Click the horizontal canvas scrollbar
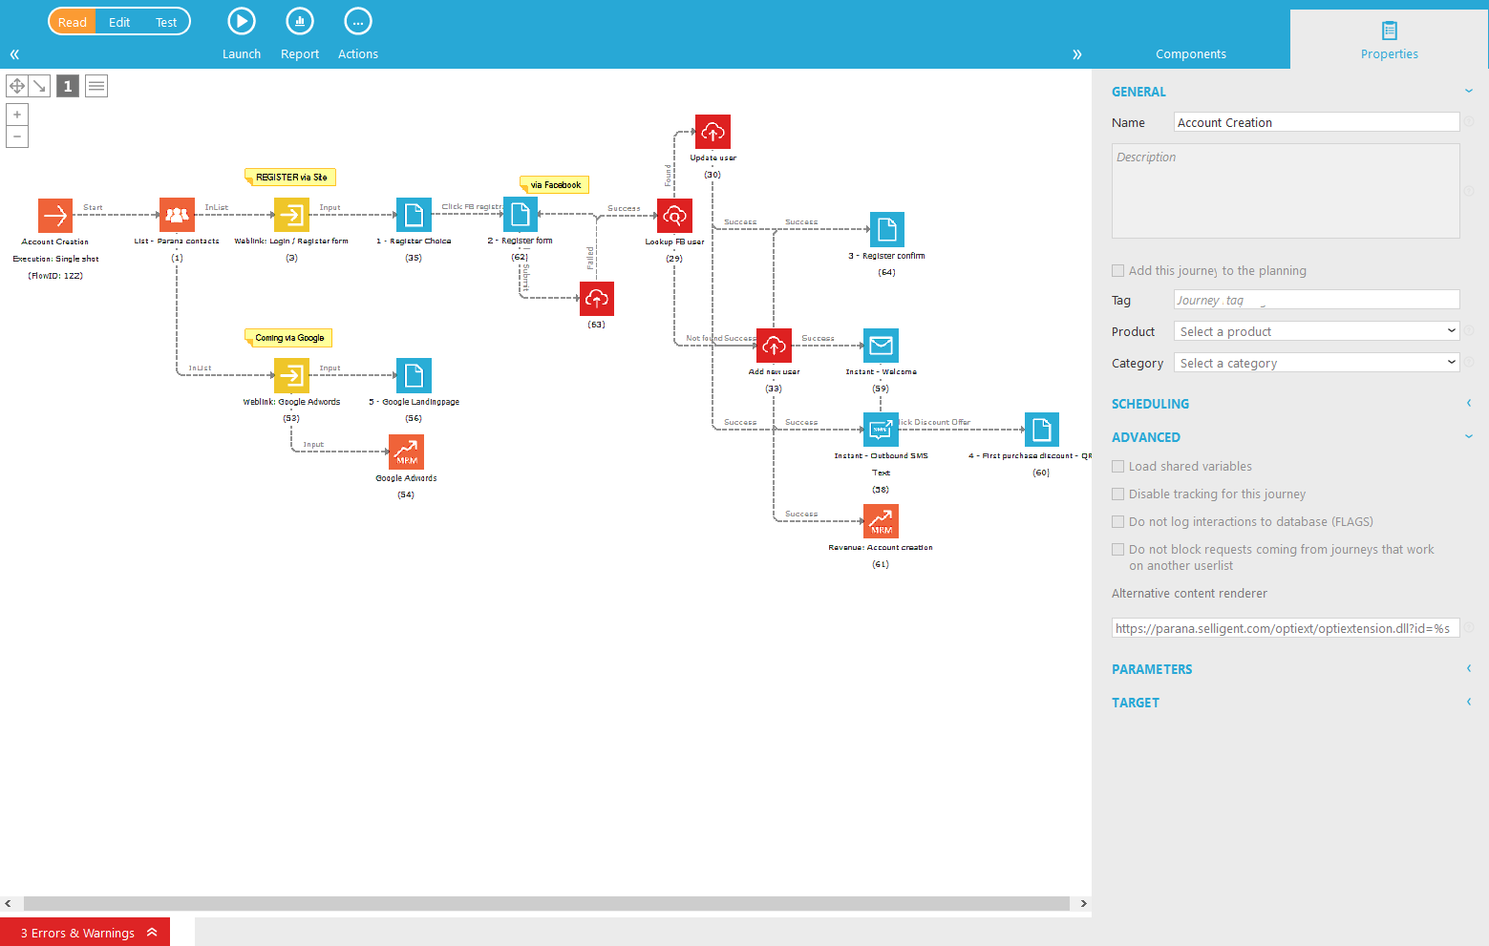 coord(546,903)
